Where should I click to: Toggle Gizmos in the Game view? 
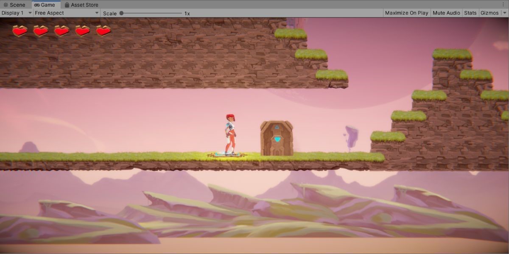[x=489, y=13]
